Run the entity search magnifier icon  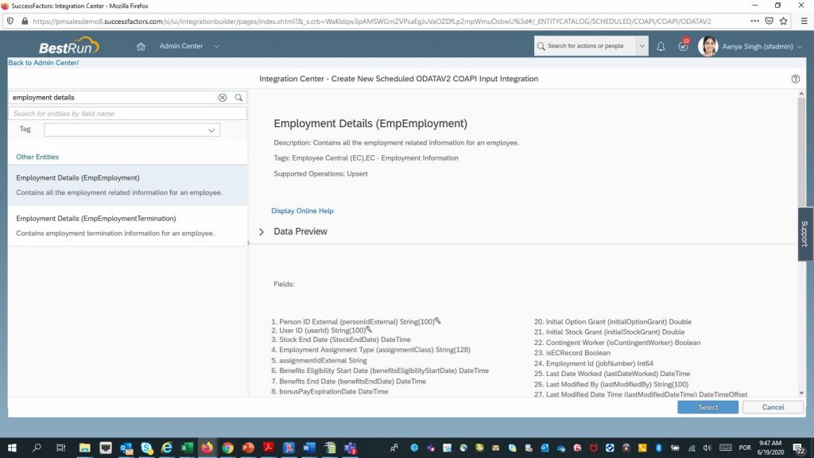click(238, 98)
